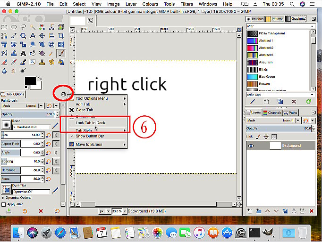Select the Paintbrush tool

pos(61,53)
